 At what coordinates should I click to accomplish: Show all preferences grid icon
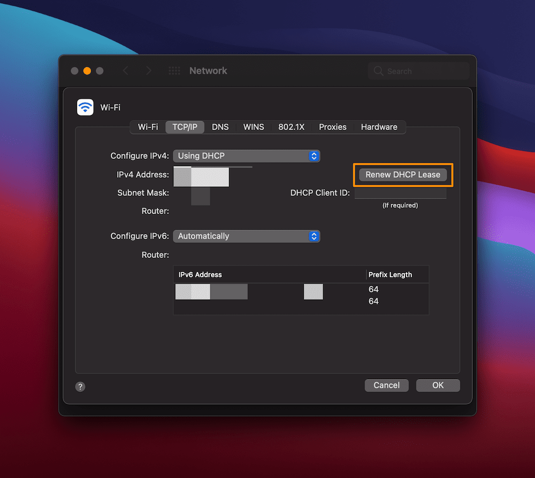[x=174, y=71]
